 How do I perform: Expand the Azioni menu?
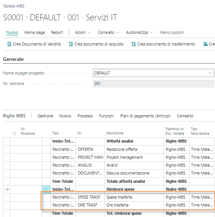click(x=83, y=32)
